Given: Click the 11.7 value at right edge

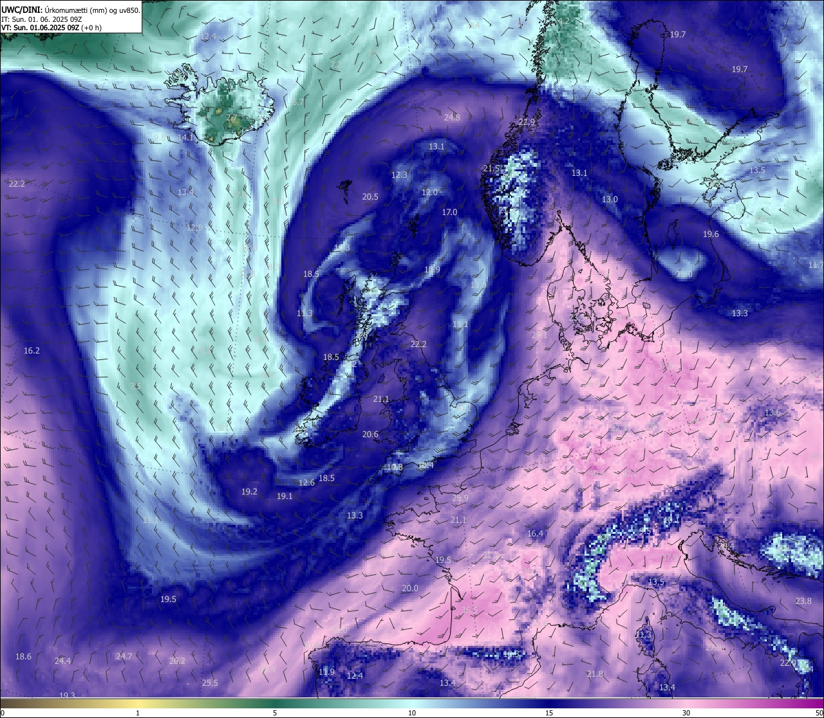Looking at the screenshot, I should click(816, 265).
